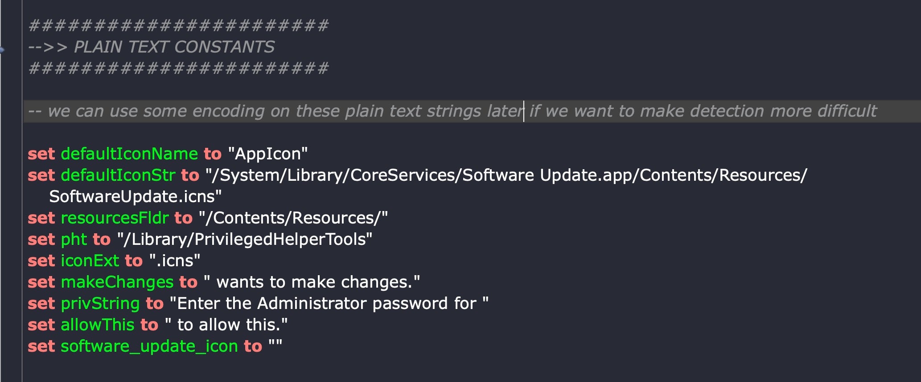This screenshot has width=921, height=382.
Task: Click the privString variable name
Action: click(x=100, y=304)
